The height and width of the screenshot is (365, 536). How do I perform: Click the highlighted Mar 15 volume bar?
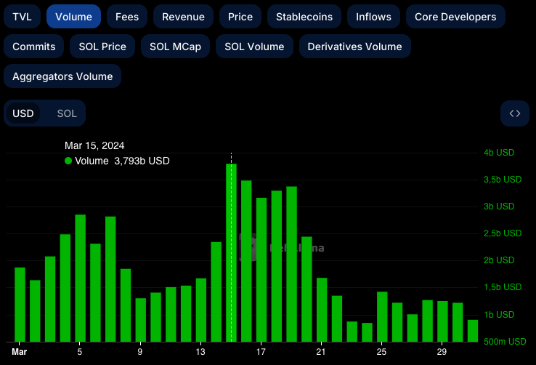pos(231,253)
